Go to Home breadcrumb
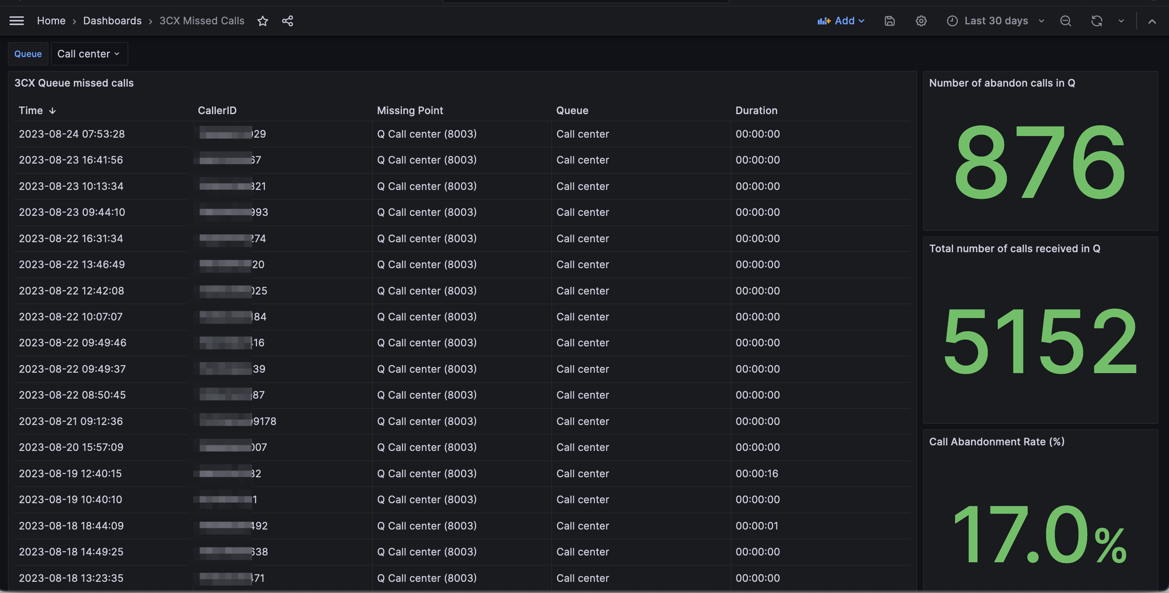This screenshot has height=593, width=1169. (x=51, y=21)
